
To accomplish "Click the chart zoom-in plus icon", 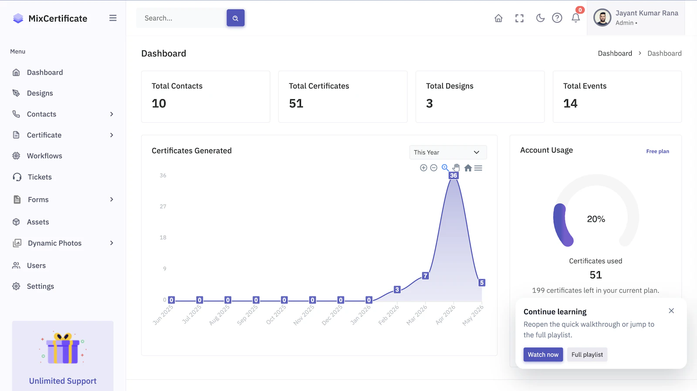I will pos(423,168).
